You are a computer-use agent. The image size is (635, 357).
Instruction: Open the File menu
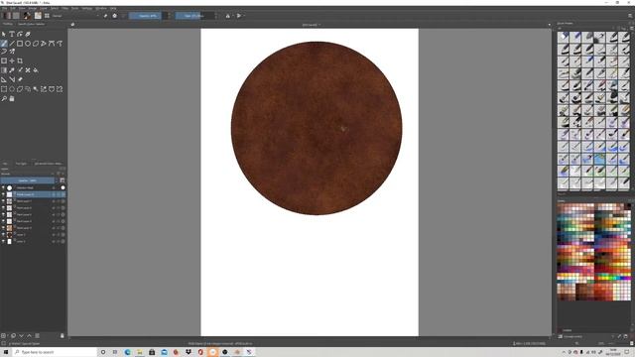coord(4,8)
